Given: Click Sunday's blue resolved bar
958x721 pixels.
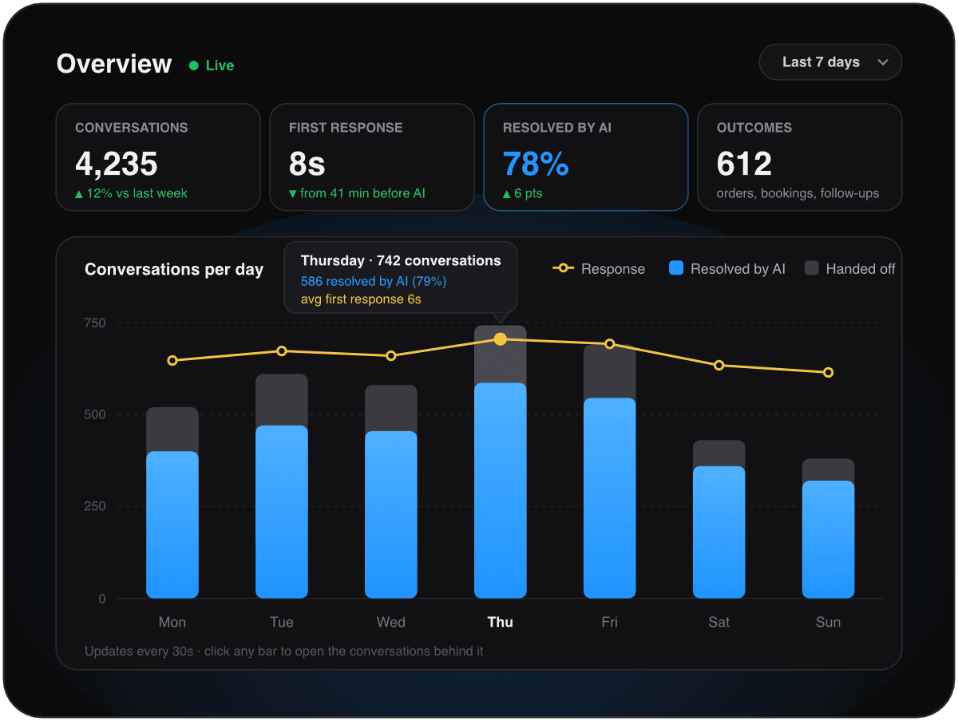Looking at the screenshot, I should click(829, 539).
